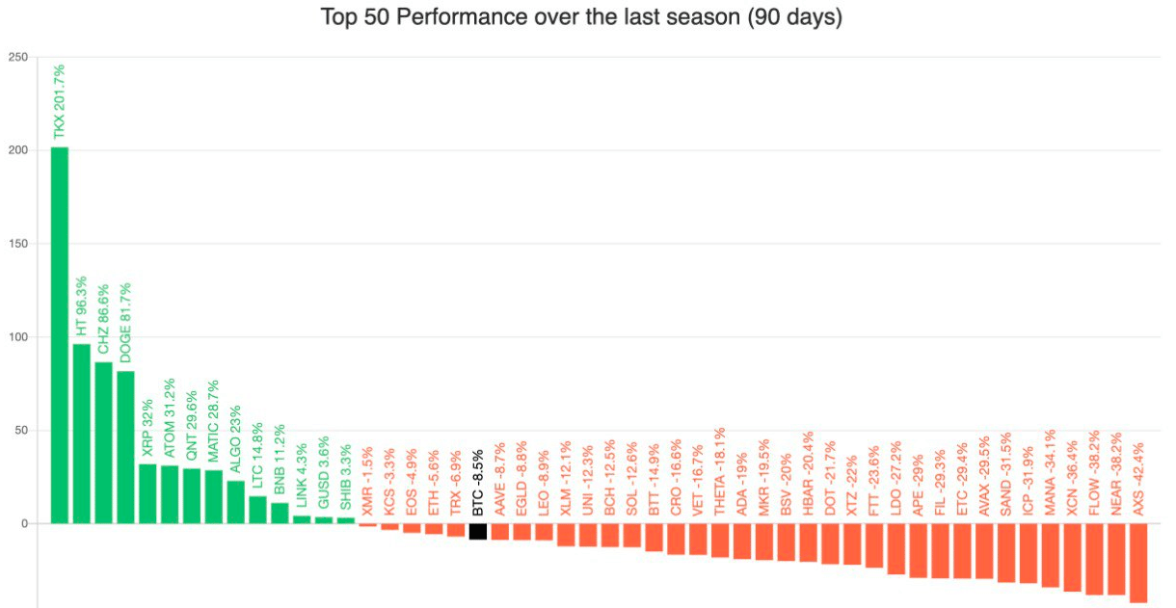Click the AXS -42.4% red bar
Screen dimensions: 1176x608
(1138, 563)
